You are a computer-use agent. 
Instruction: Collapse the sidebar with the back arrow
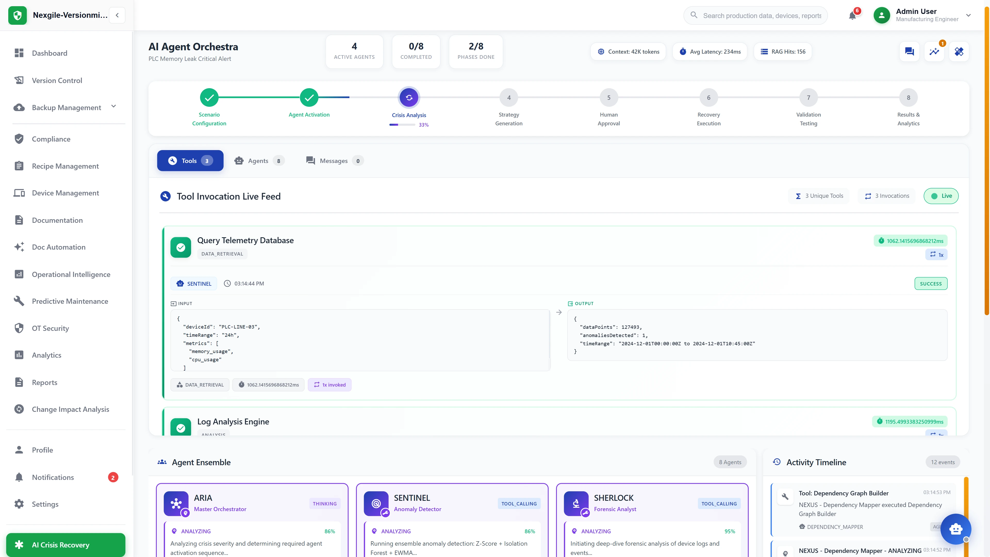pyautogui.click(x=117, y=15)
